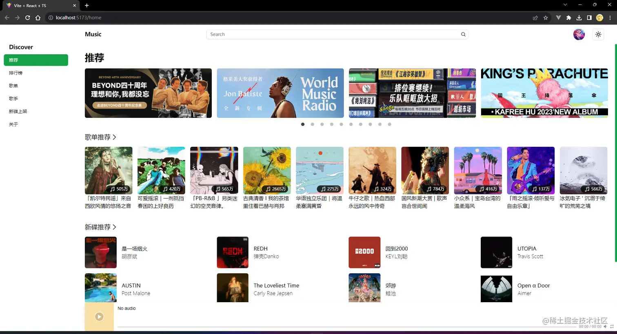Select the first carousel indicator dot
Screen dimensions: 617x334
click(x=303, y=124)
